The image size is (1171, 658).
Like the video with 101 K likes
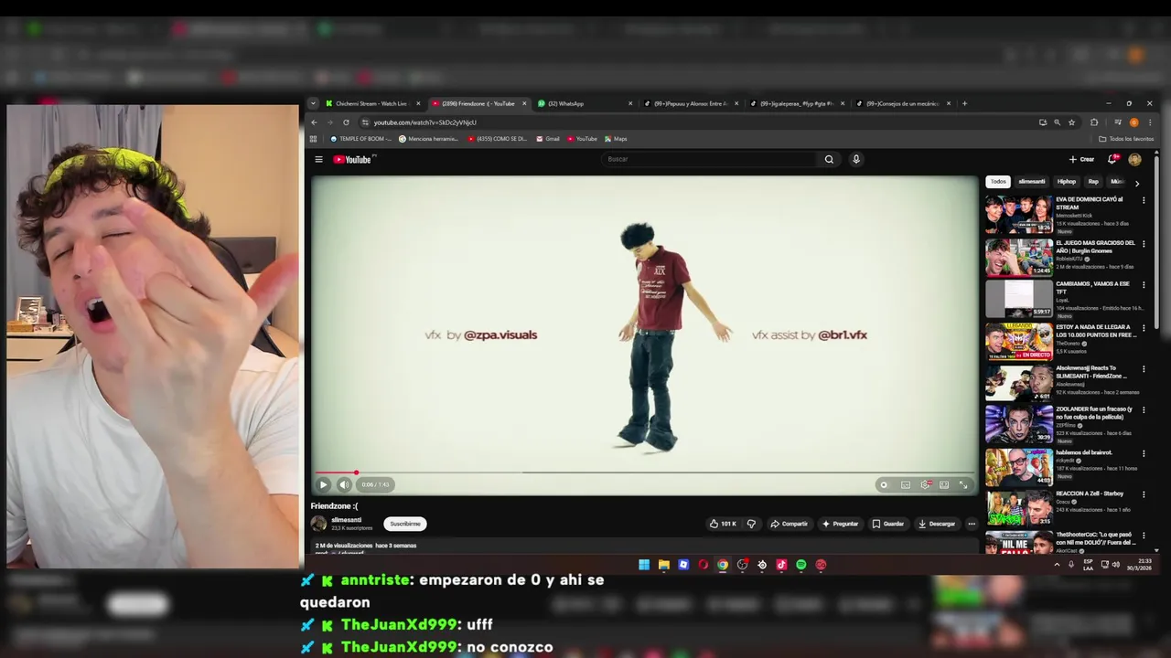722,524
